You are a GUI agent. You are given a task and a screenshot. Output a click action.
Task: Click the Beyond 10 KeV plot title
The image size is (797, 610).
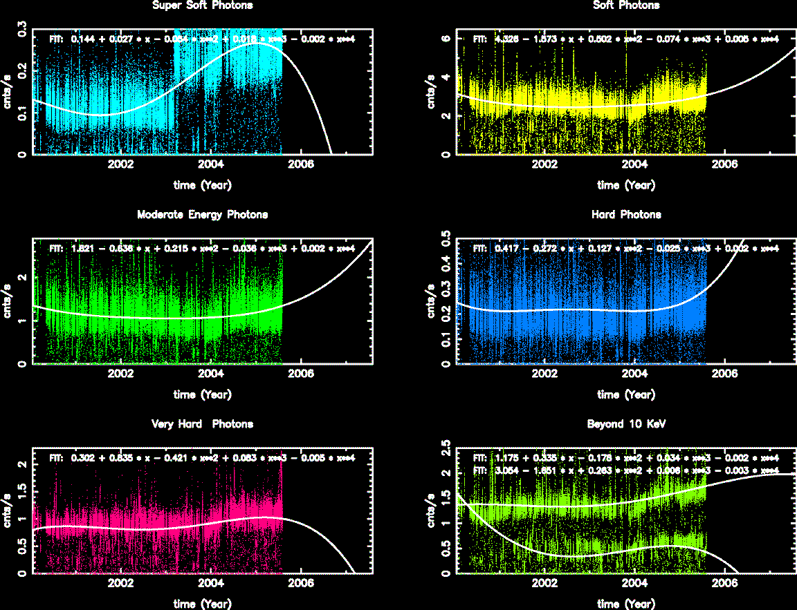[626, 424]
